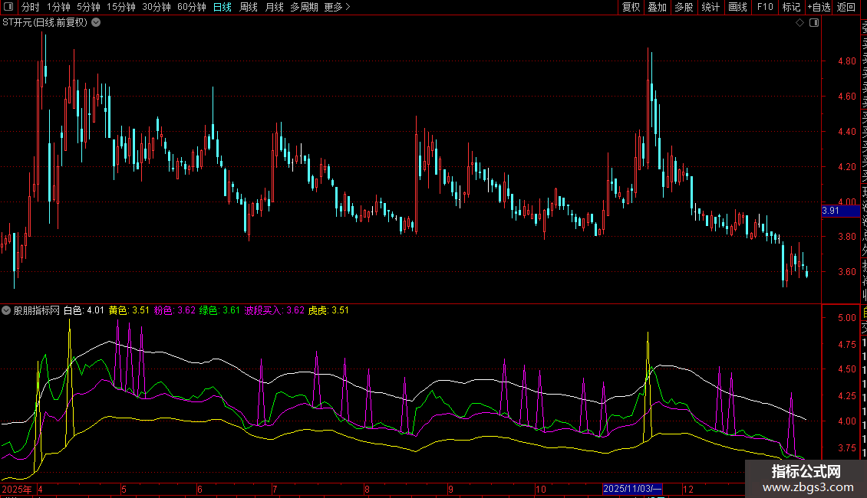
Task: Open F10 company information
Action: point(765,7)
